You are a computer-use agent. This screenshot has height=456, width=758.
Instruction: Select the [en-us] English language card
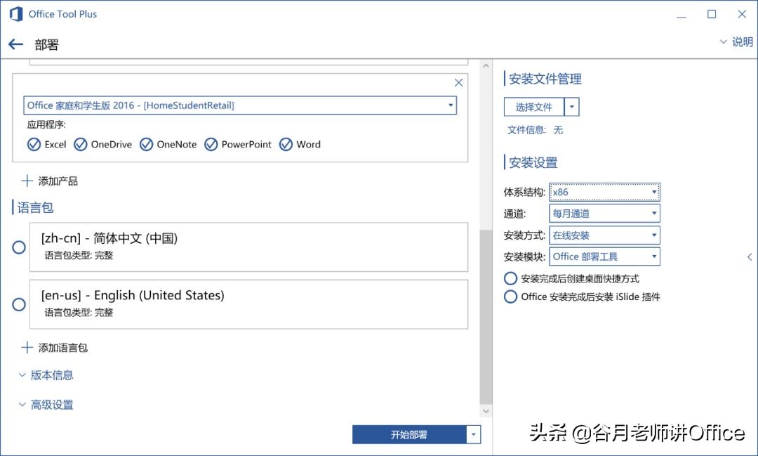coord(248,304)
